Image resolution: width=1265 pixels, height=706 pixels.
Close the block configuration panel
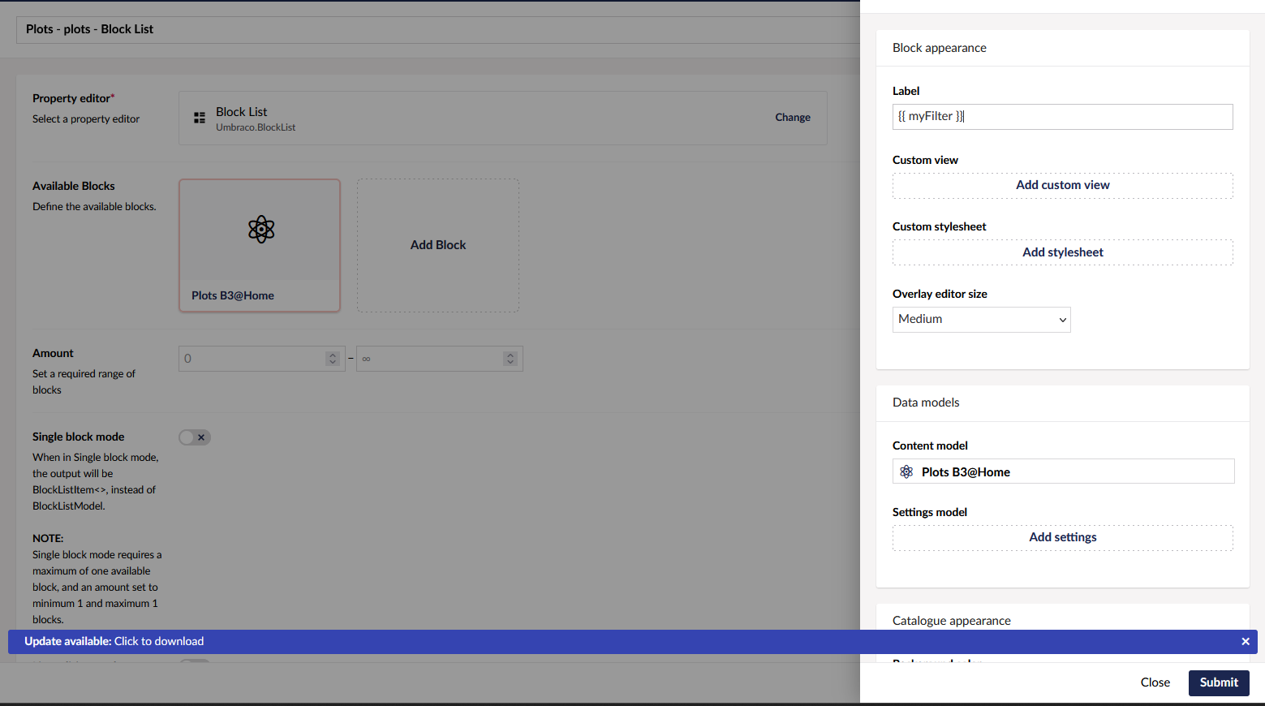[x=1155, y=682]
